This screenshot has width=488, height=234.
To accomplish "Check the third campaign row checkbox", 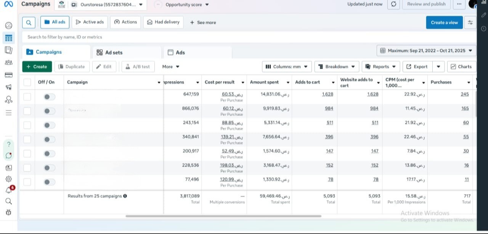I will pyautogui.click(x=27, y=125).
